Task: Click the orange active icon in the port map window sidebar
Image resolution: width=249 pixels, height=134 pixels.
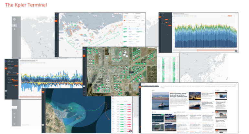Action: tap(56, 21)
